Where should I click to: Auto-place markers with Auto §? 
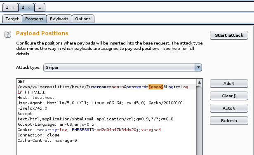click(229, 108)
